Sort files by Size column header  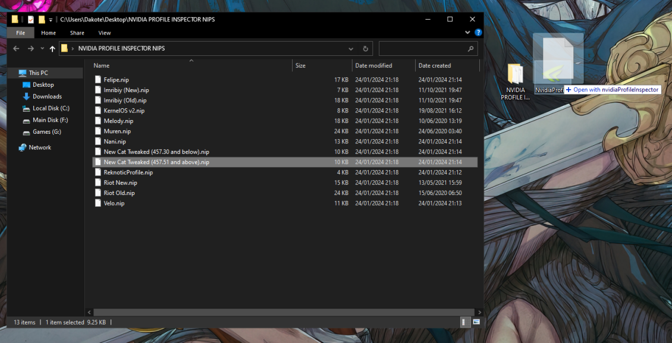click(x=301, y=65)
